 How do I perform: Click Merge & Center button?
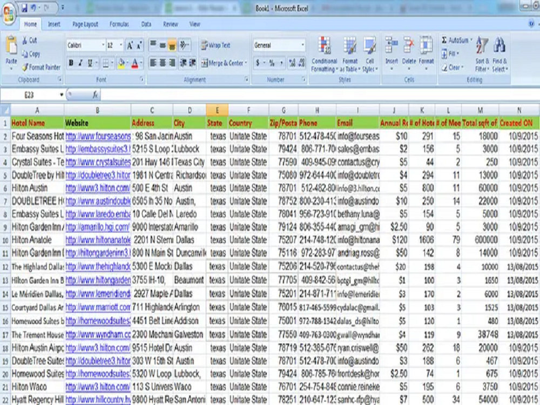222,63
